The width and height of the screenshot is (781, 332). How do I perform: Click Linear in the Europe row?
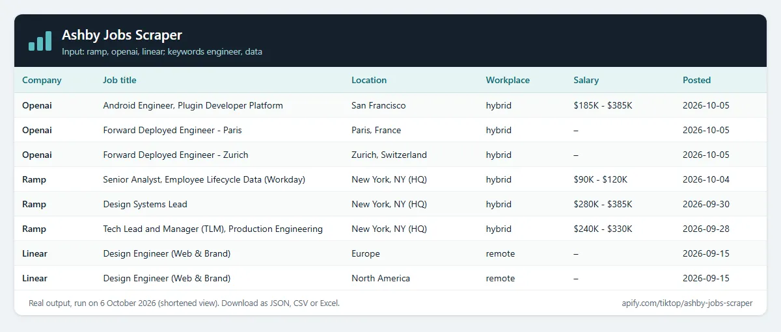click(x=34, y=253)
